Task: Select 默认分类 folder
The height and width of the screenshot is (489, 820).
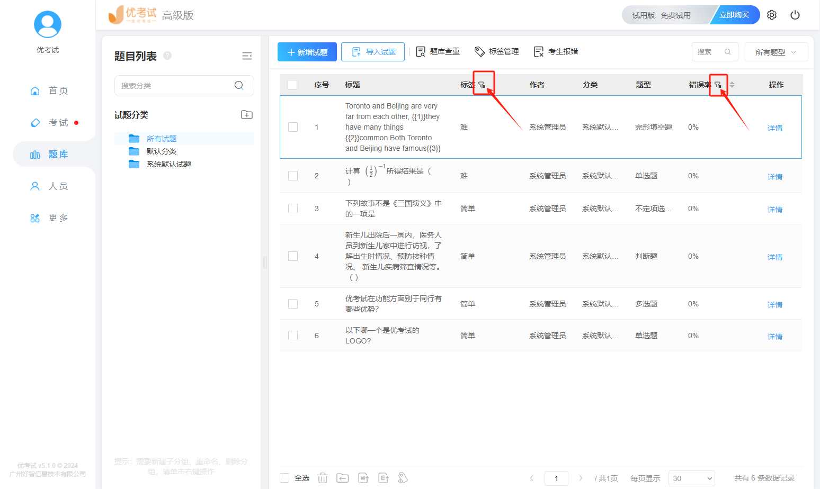Action: tap(161, 151)
